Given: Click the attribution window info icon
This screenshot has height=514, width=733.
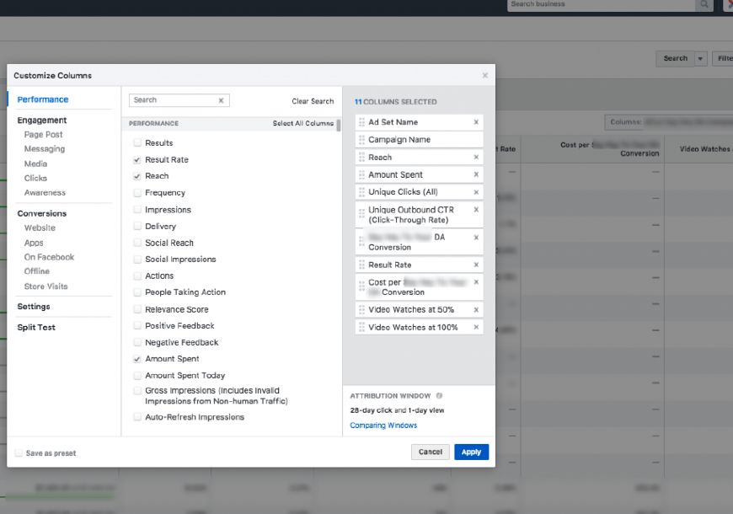Looking at the screenshot, I should (440, 396).
